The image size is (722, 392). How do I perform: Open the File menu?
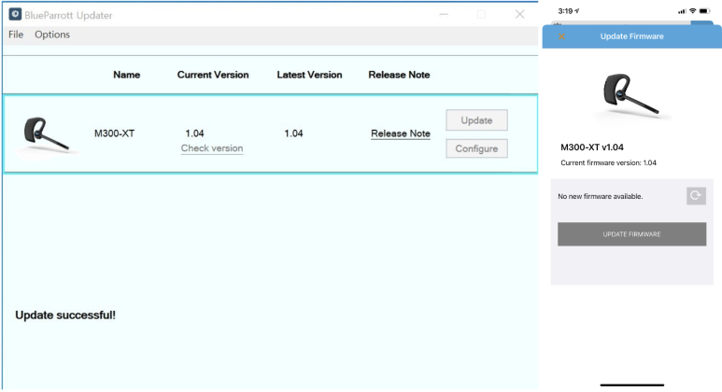(16, 35)
